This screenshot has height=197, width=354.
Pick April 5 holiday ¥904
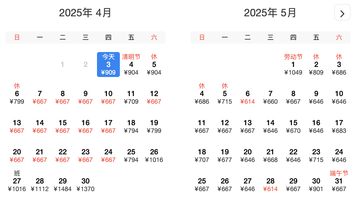154,65
